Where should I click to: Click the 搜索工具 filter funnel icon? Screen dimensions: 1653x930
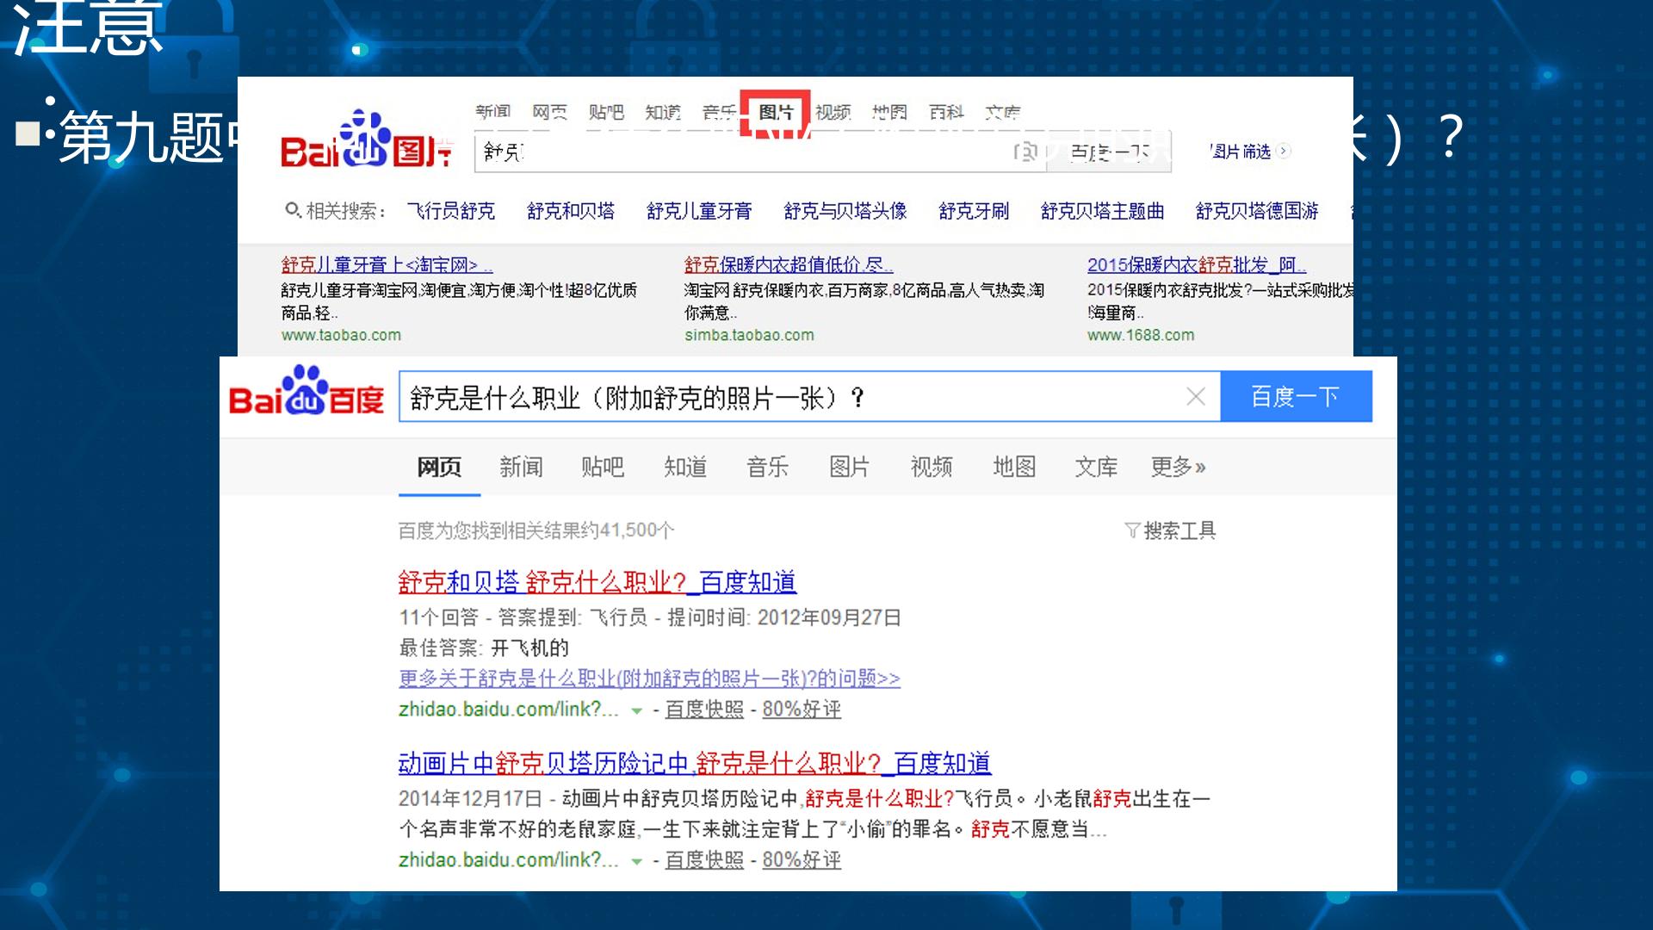[1132, 530]
